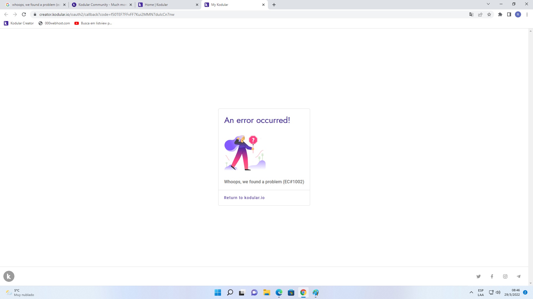The image size is (533, 299).
Task: Bookmark this page with the star icon
Action: (x=489, y=14)
